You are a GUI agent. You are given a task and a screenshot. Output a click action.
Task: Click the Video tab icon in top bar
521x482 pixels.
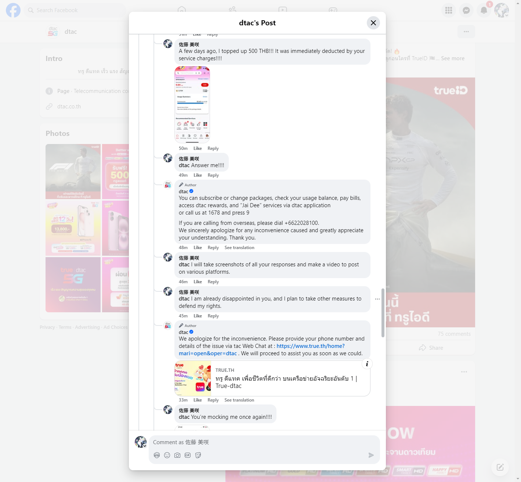pyautogui.click(x=282, y=10)
